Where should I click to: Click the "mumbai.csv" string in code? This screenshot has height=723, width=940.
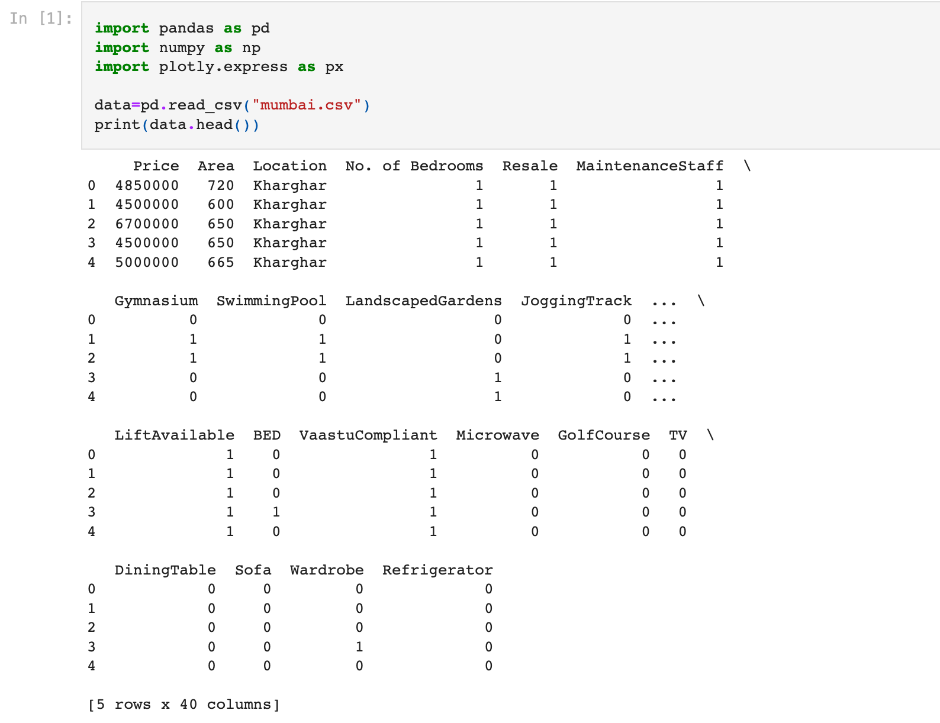307,105
